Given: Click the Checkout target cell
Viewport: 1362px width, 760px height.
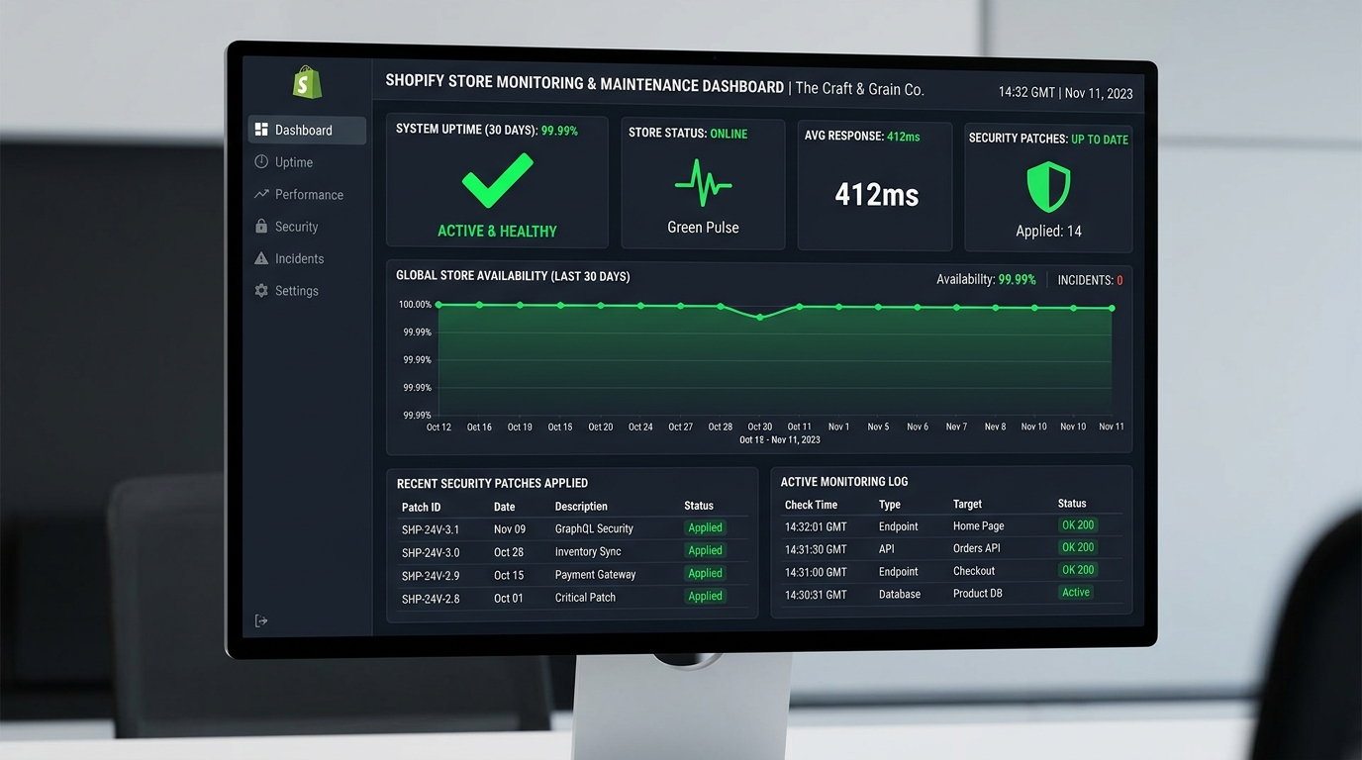Looking at the screenshot, I should 974,571.
